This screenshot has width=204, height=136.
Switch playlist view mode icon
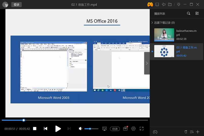point(197,14)
